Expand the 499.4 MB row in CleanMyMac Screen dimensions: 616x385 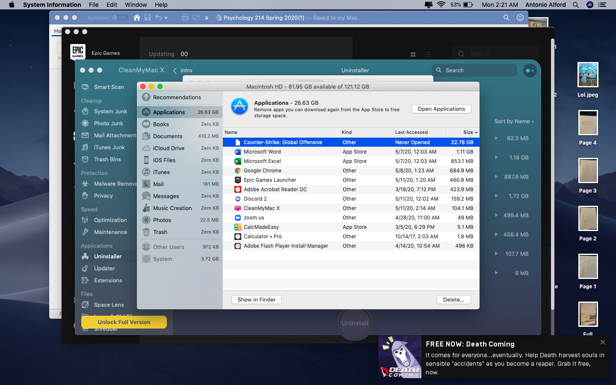[496, 215]
